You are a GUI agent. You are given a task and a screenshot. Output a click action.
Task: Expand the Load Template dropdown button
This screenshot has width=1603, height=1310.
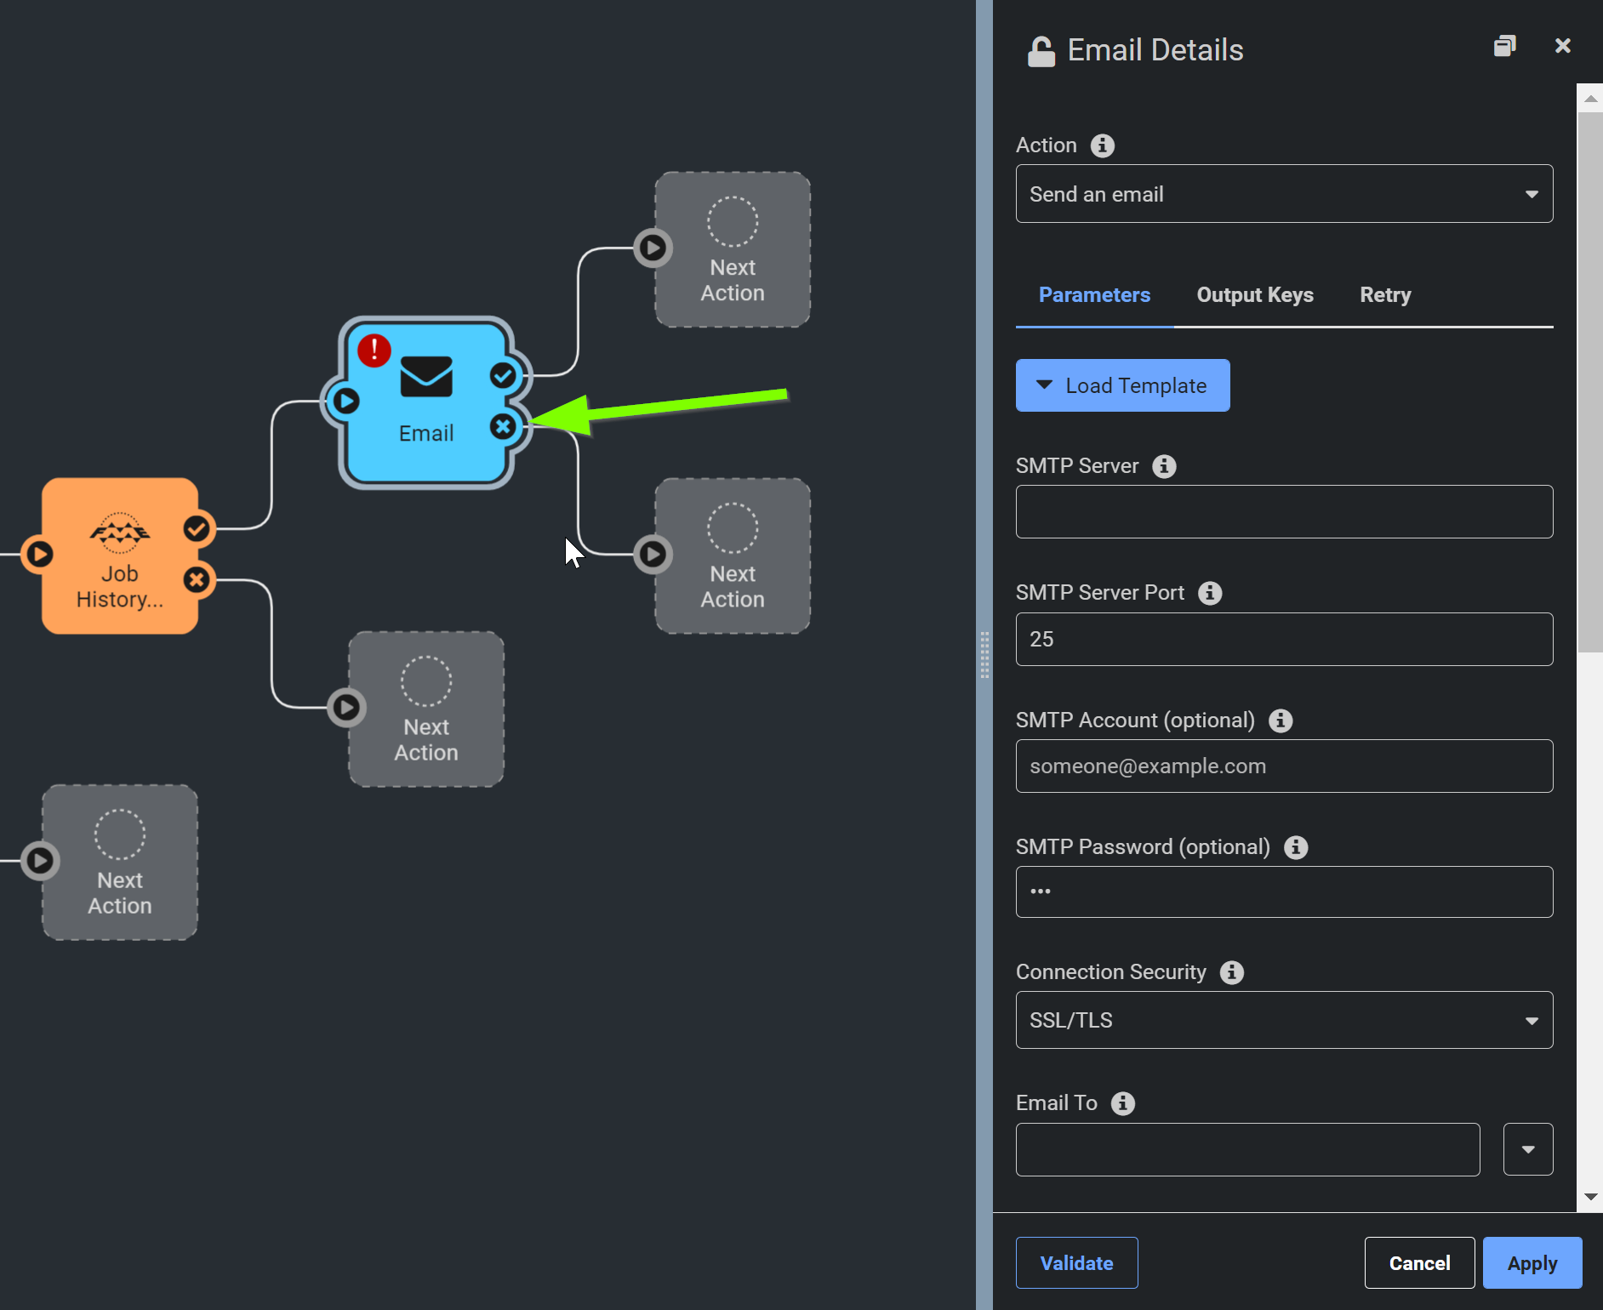[1122, 385]
